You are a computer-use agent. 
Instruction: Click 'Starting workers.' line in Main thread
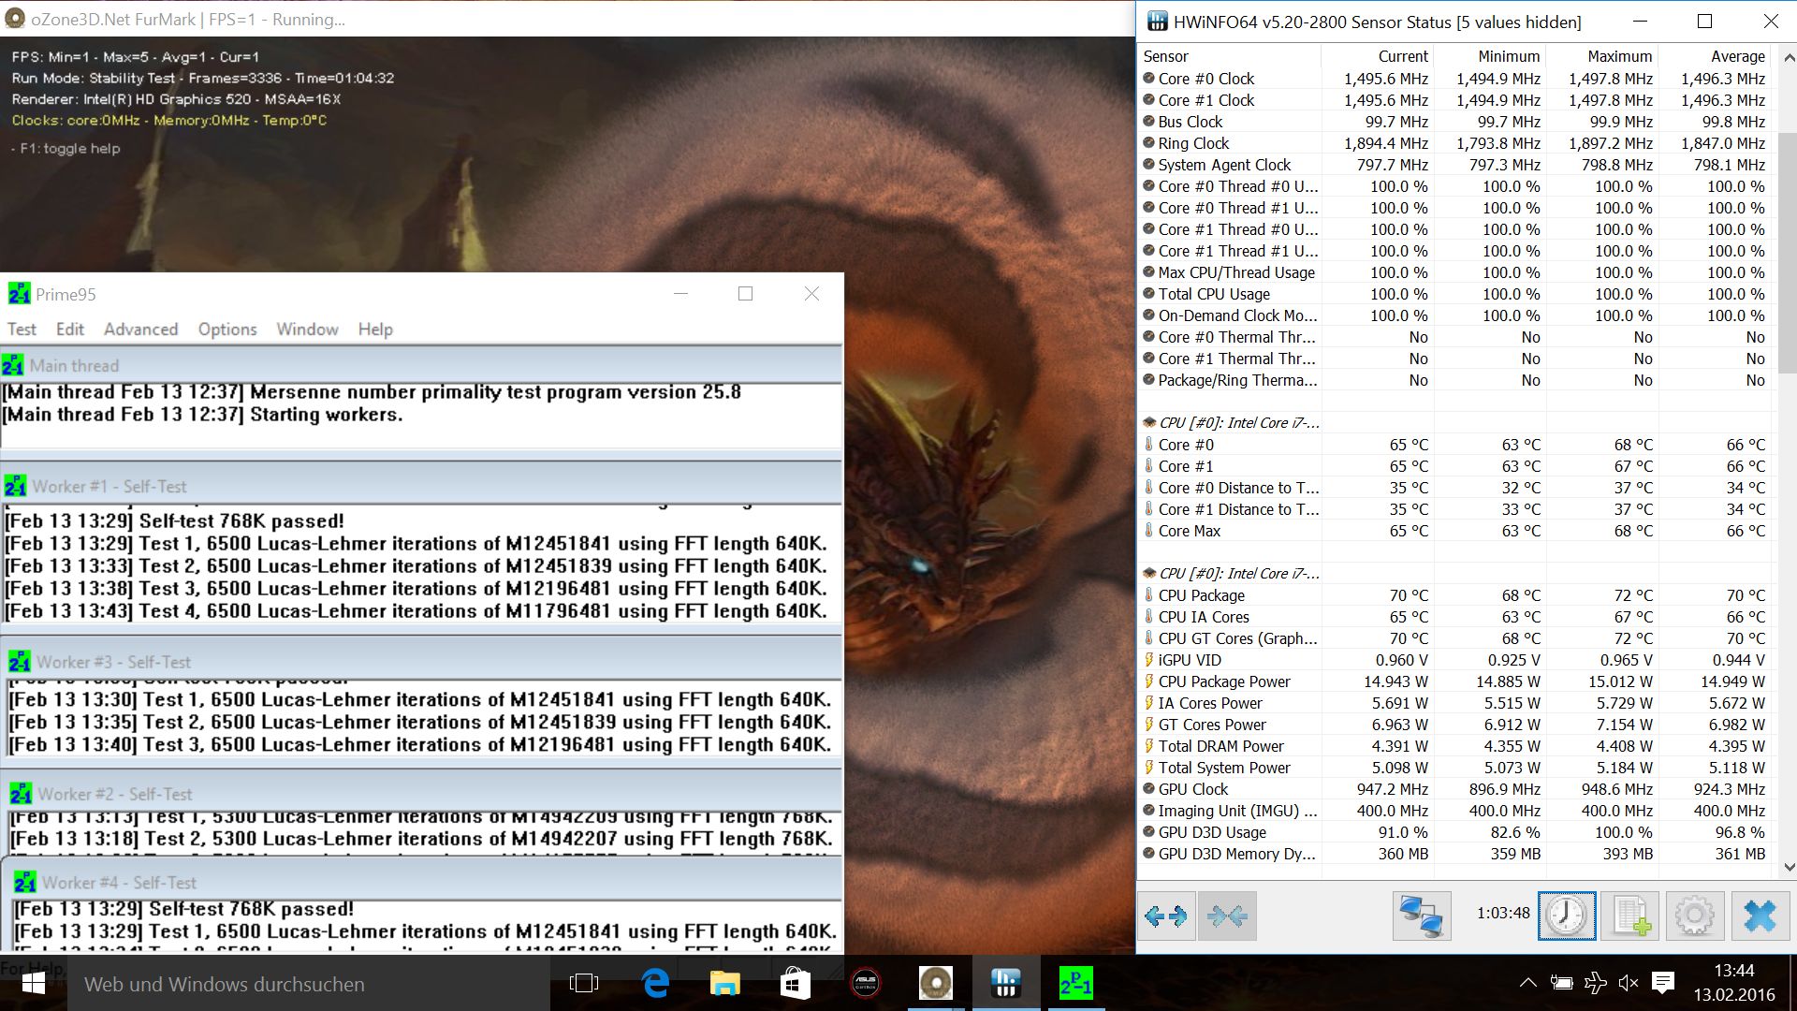coord(326,415)
